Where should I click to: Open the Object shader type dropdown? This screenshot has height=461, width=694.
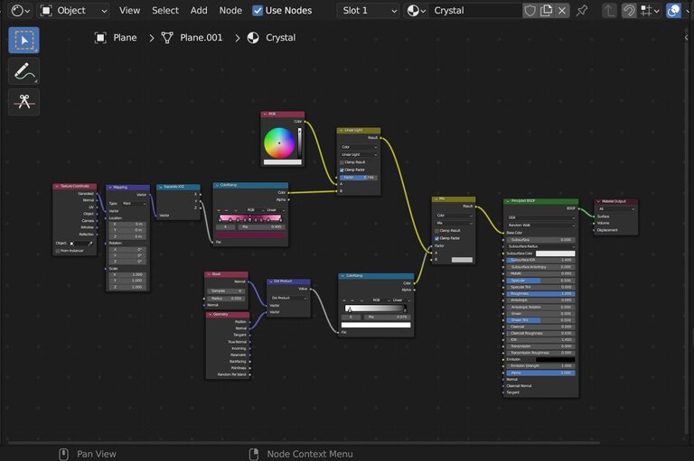pos(75,11)
